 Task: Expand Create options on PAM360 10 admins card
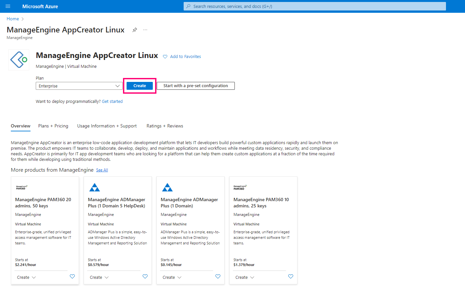click(x=244, y=277)
